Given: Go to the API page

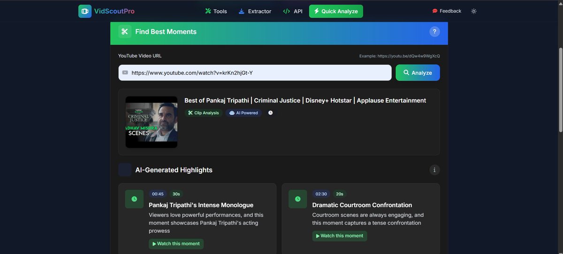Looking at the screenshot, I should (293, 11).
